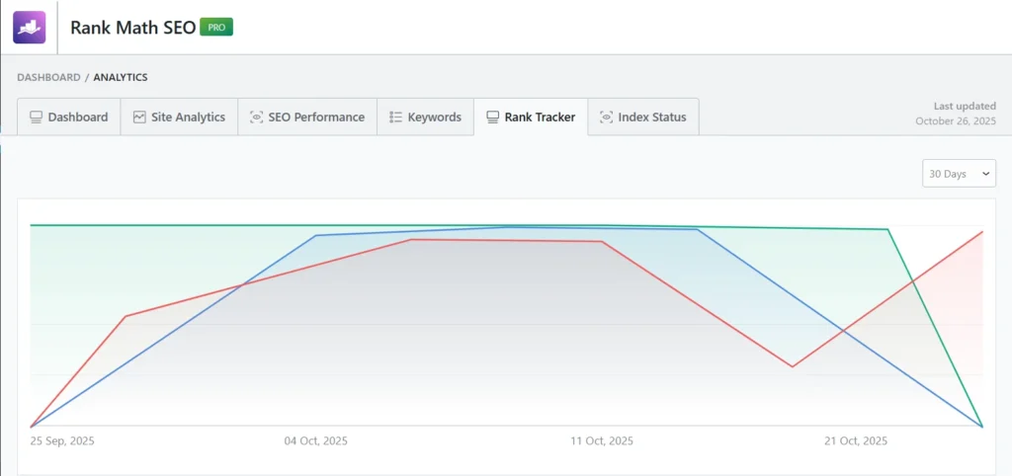Click the eye-scan icon on SEO Performance tab

point(256,118)
